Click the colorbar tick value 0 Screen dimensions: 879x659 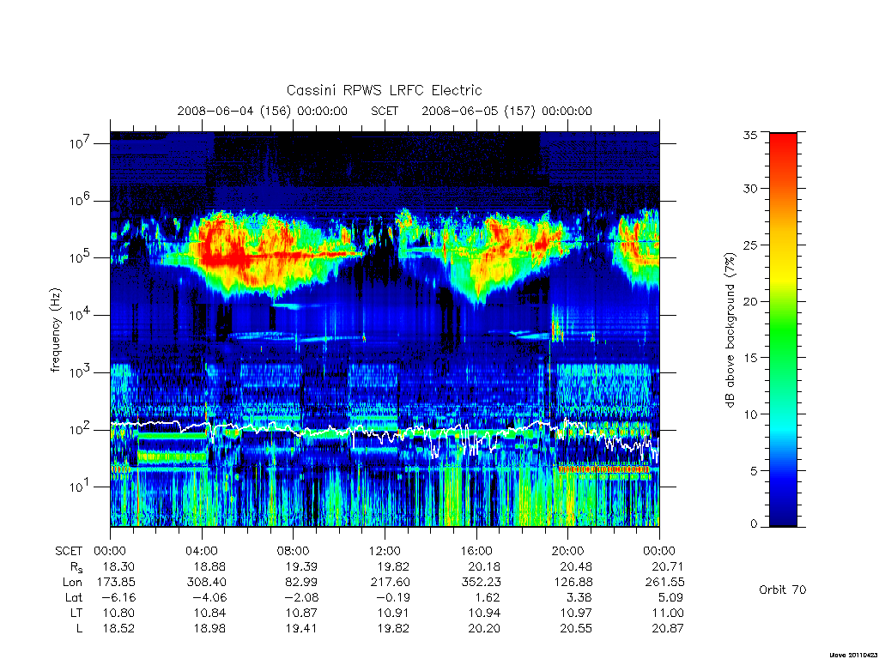754,523
